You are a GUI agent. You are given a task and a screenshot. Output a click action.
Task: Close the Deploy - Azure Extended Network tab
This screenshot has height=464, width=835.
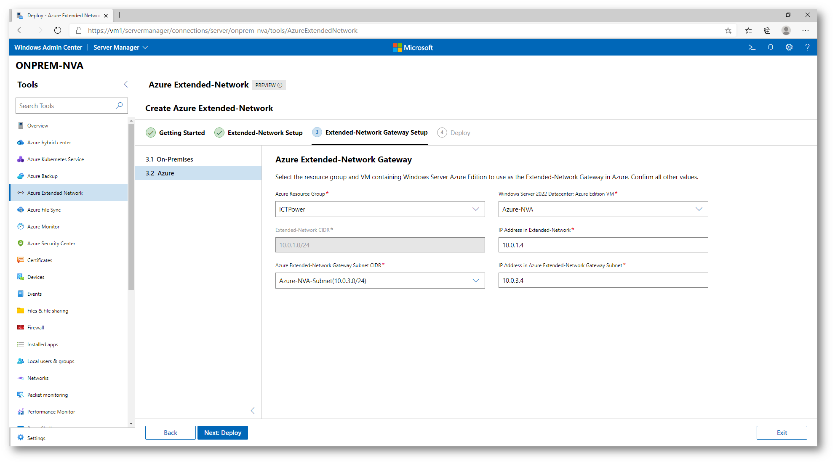coord(106,16)
